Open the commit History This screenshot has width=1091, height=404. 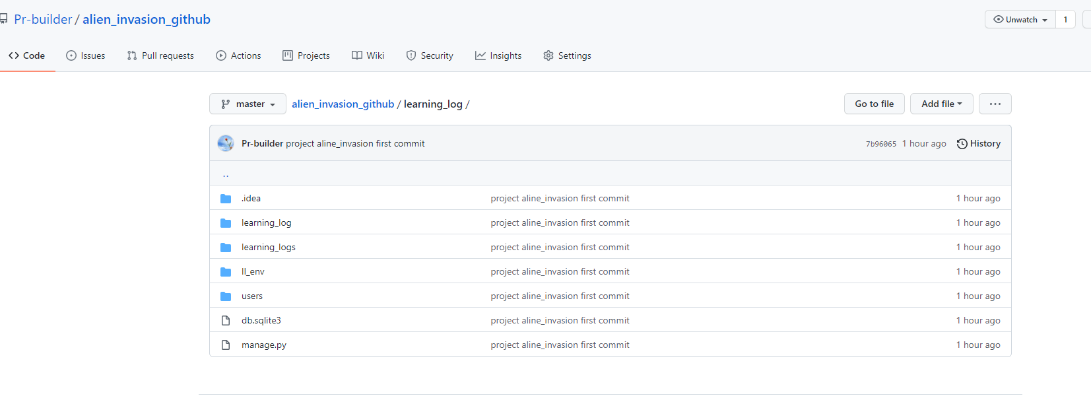979,143
